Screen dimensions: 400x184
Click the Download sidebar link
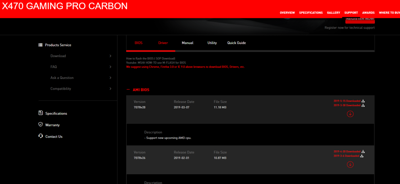click(58, 56)
